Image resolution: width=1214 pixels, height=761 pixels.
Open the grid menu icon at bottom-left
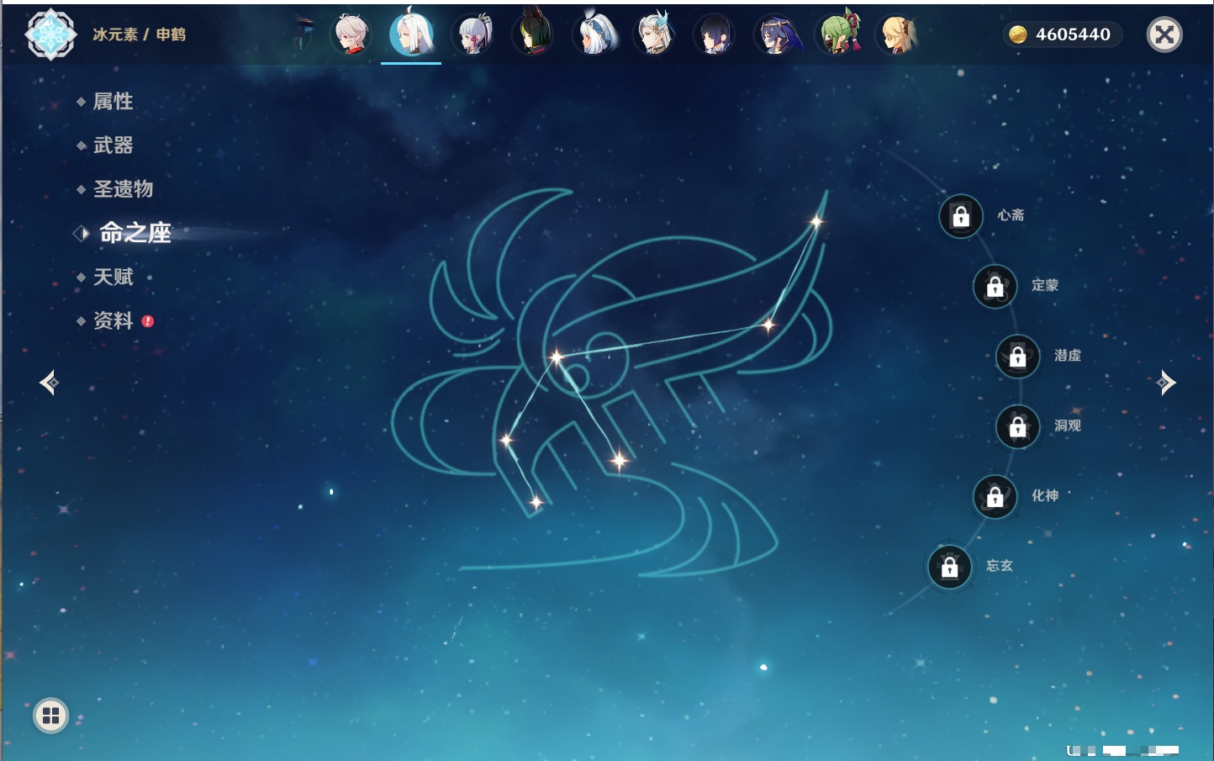50,716
